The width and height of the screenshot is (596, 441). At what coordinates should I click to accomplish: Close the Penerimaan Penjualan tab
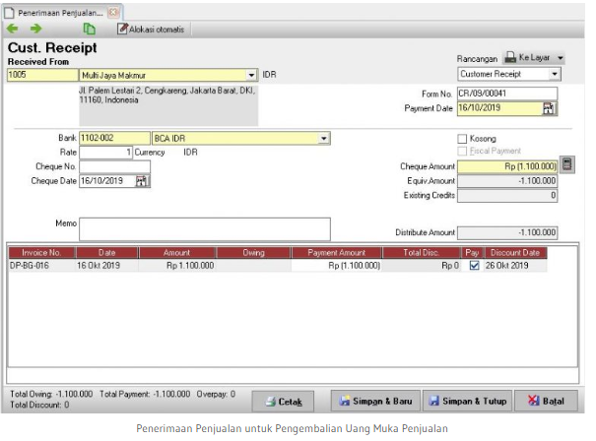(x=113, y=11)
